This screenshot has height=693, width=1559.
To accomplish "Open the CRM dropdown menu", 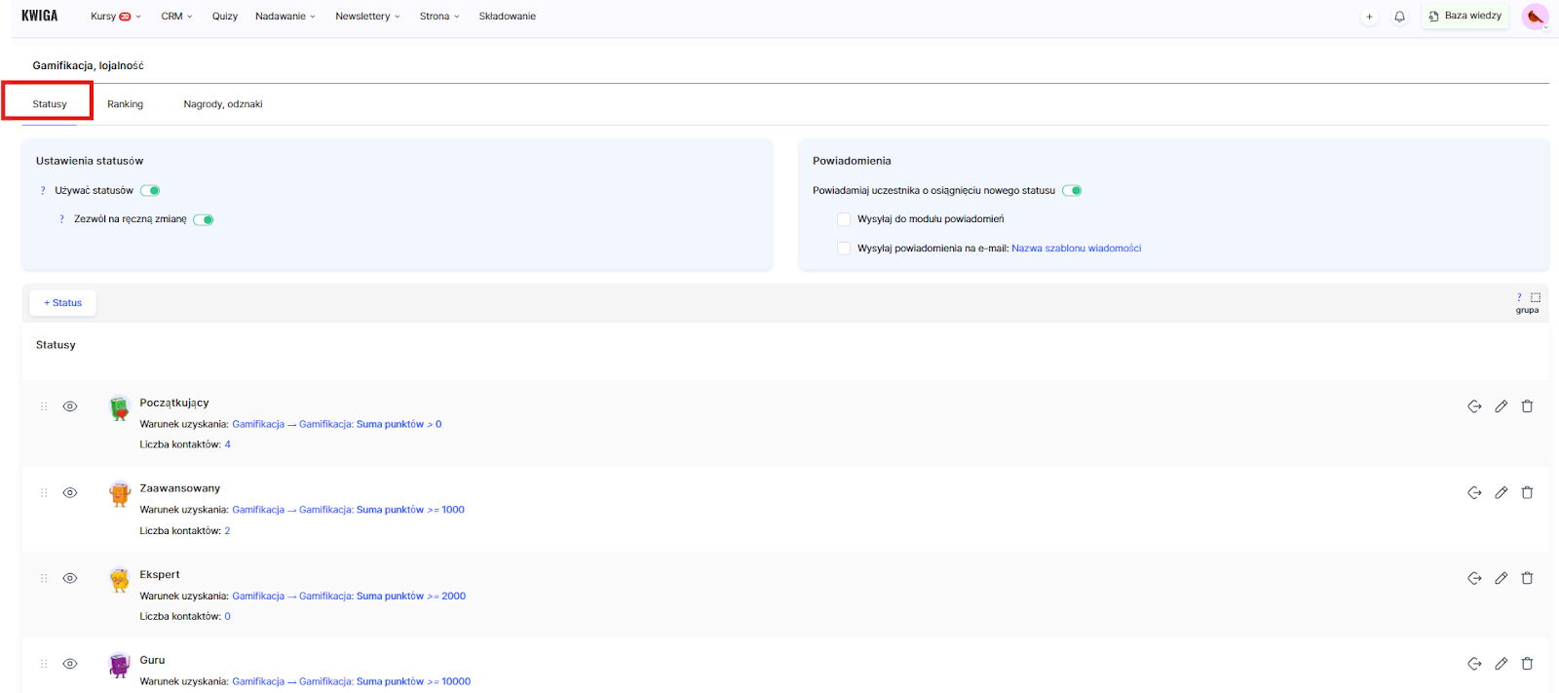I will point(176,17).
